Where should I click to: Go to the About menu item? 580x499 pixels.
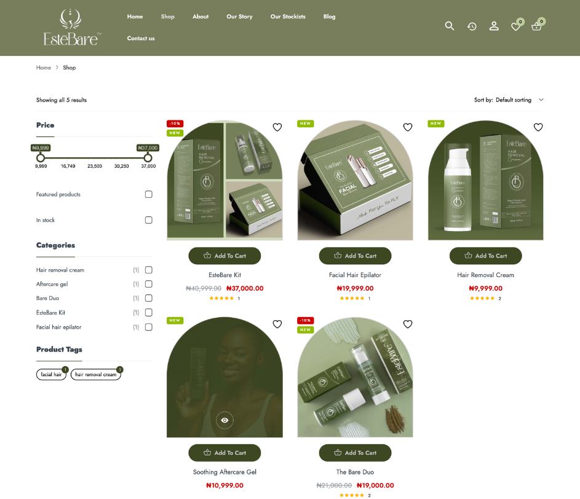(x=201, y=17)
